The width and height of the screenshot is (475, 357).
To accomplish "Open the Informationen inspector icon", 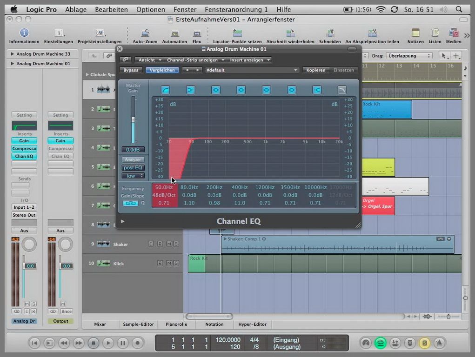I will (24, 33).
